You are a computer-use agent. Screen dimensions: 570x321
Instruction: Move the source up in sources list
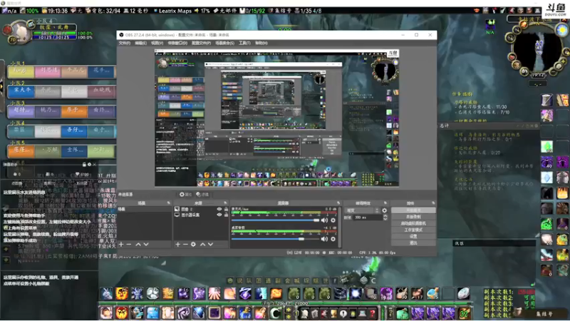click(202, 244)
